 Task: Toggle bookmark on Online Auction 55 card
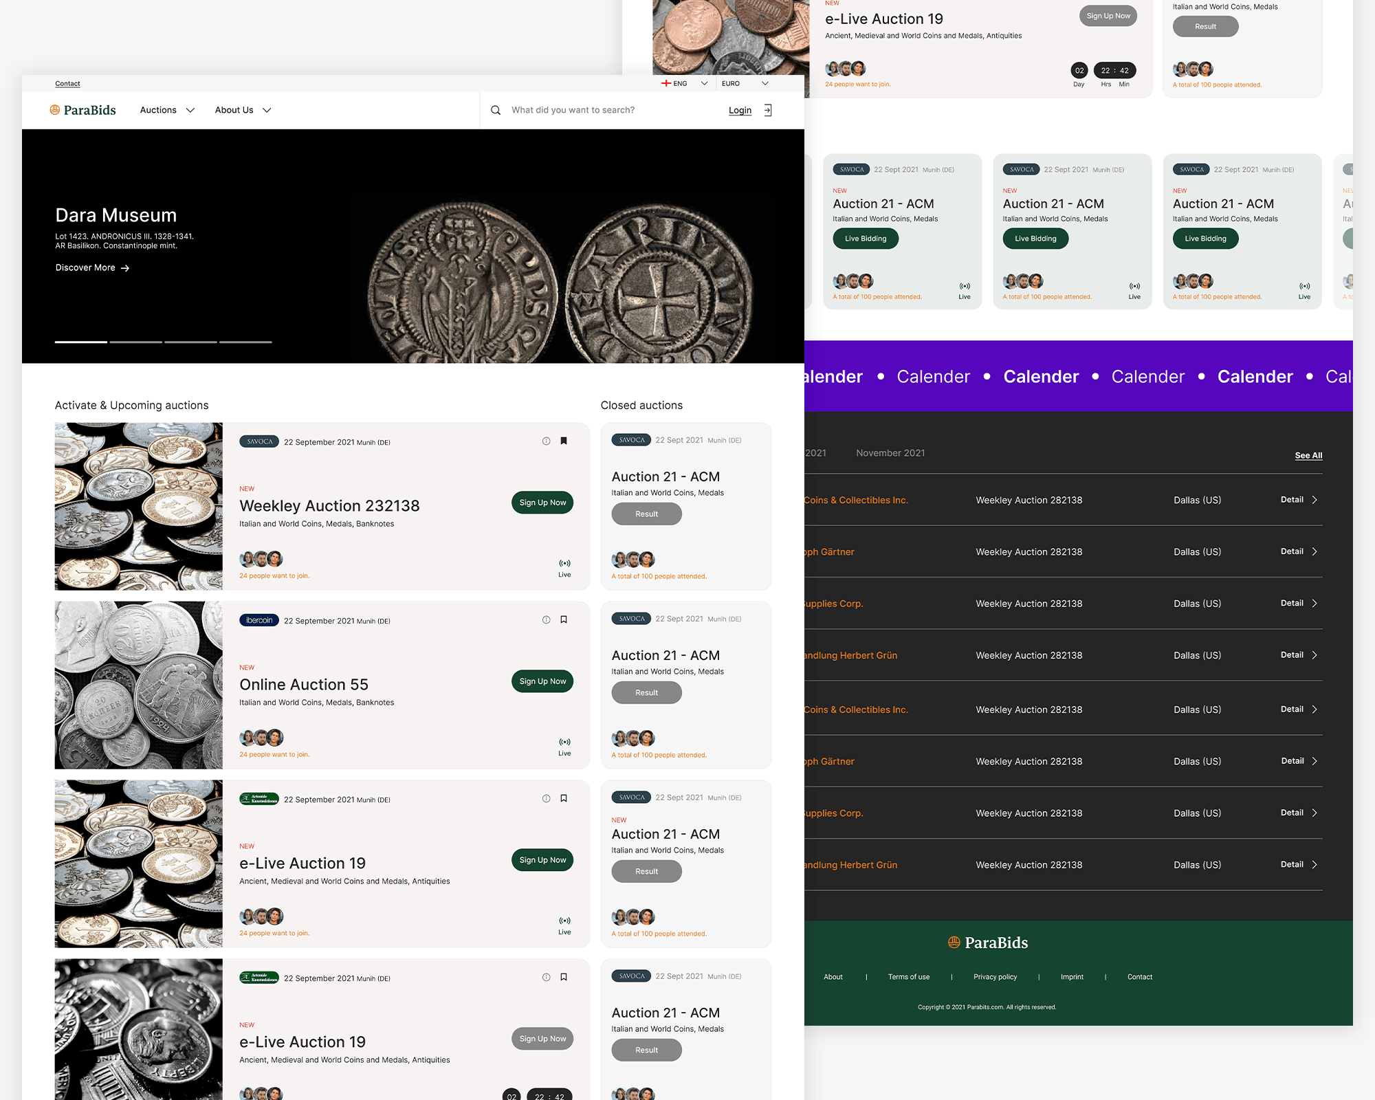(x=564, y=620)
